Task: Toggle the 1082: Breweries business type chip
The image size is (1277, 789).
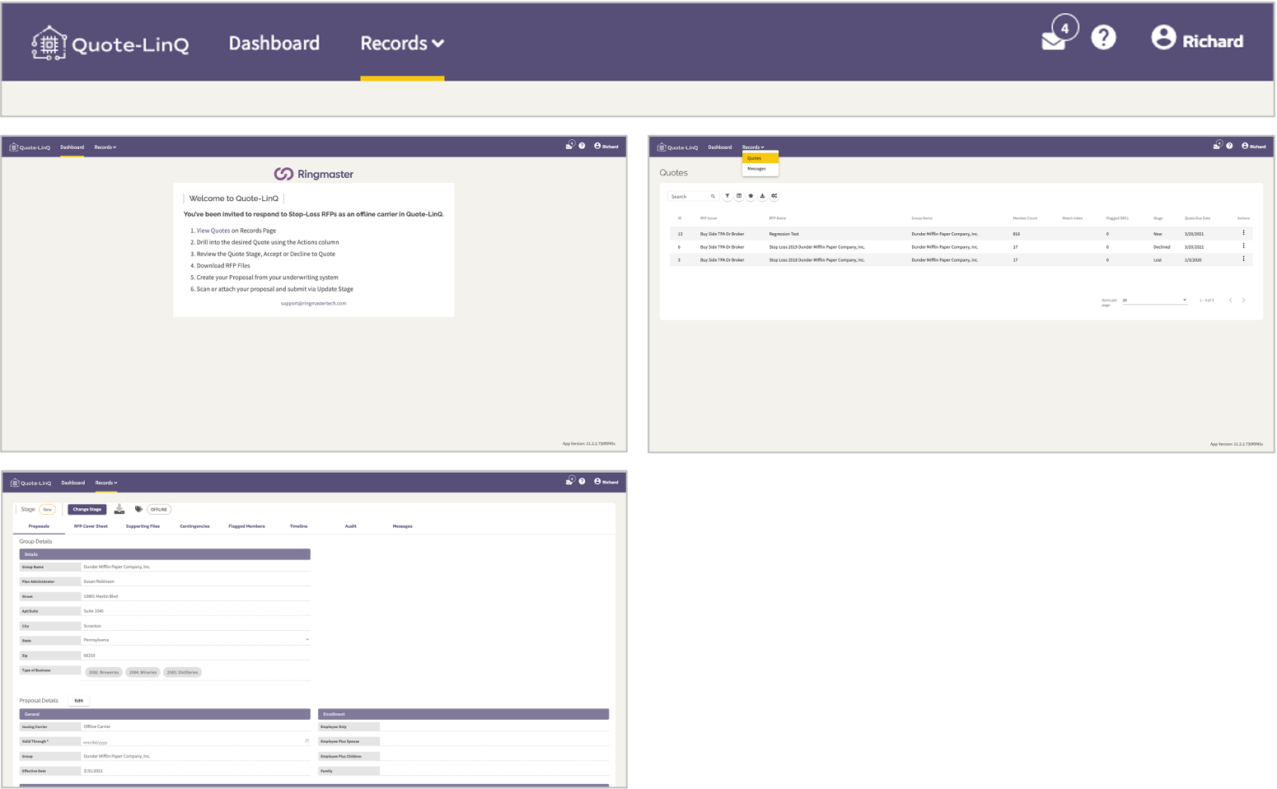Action: [103, 672]
